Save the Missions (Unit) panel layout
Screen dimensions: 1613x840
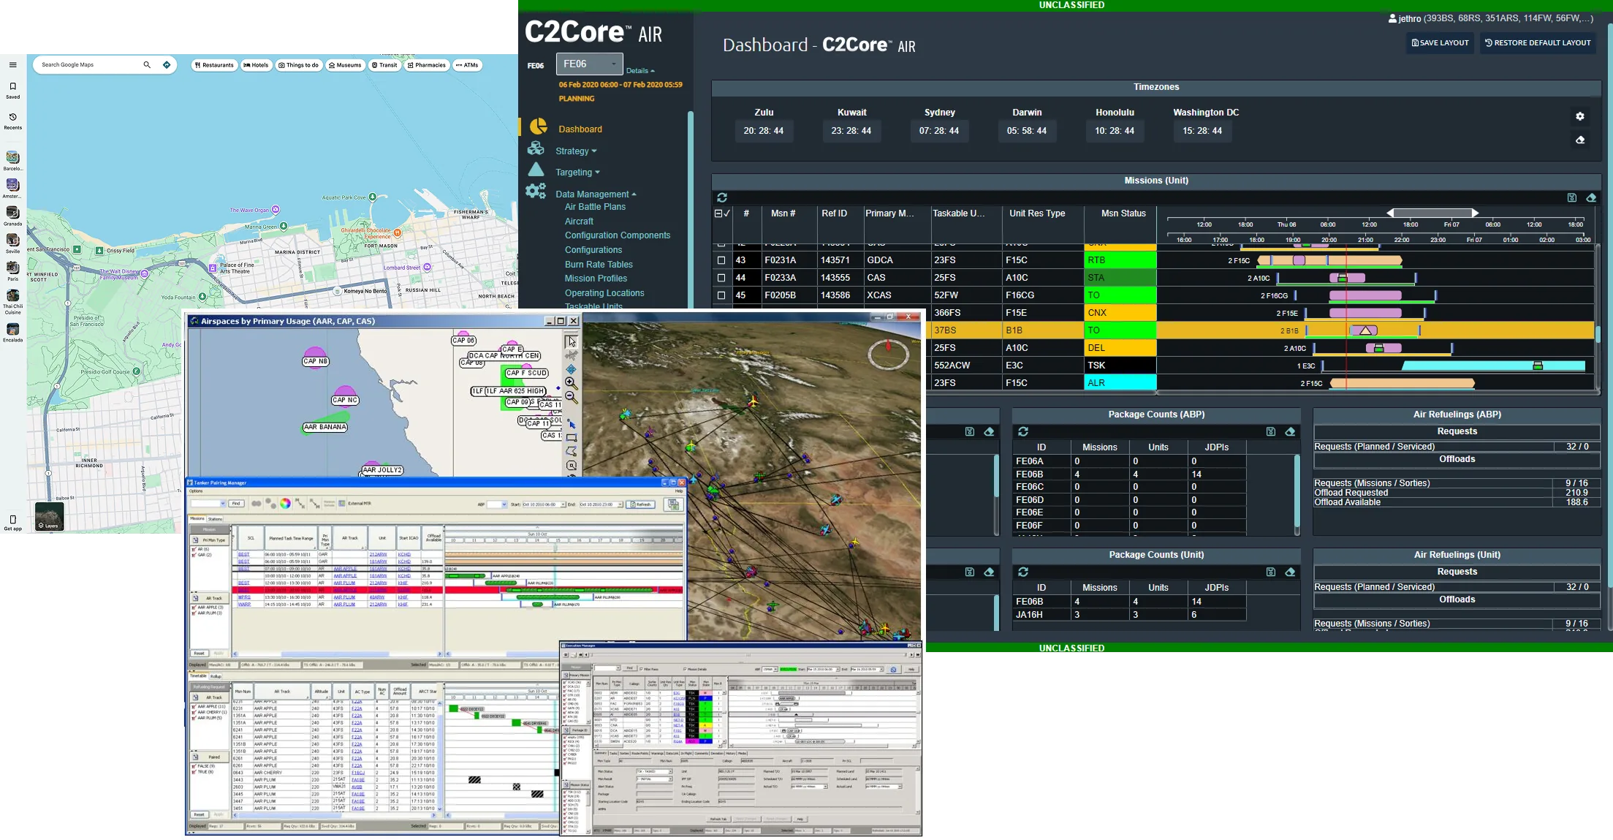coord(1572,197)
